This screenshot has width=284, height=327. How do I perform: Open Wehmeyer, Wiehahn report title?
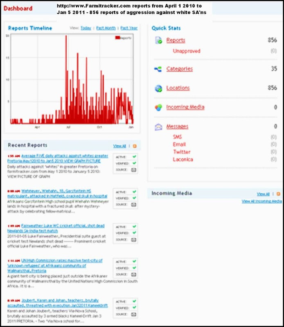tap(57, 193)
